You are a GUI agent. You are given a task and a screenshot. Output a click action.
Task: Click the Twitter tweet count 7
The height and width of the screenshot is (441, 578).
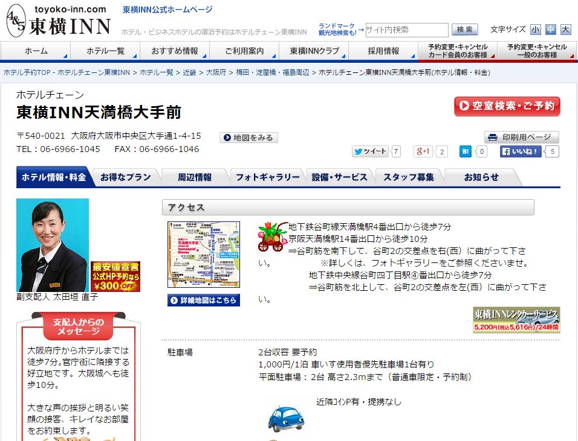tap(396, 151)
